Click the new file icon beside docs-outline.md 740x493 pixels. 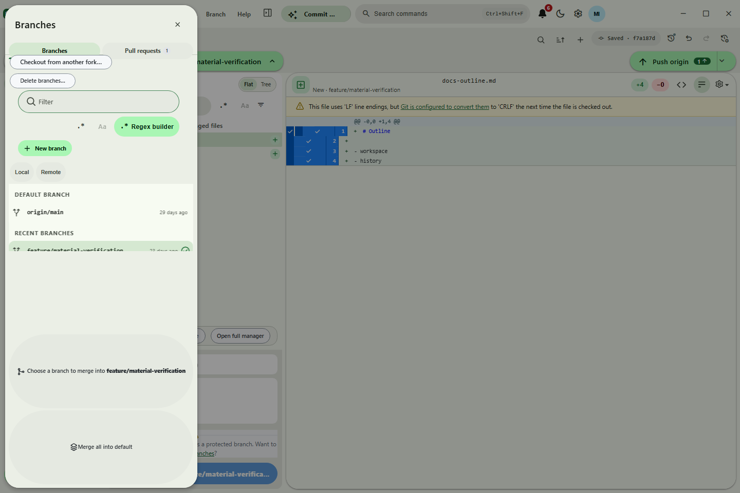pos(301,85)
